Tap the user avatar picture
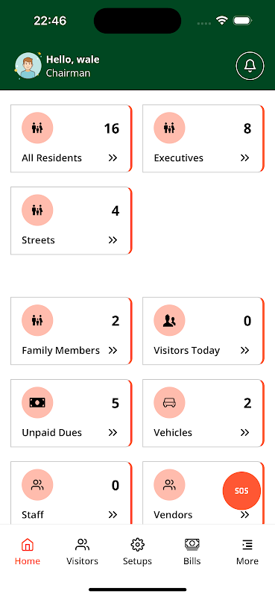This screenshot has height=597, width=275. [x=28, y=66]
